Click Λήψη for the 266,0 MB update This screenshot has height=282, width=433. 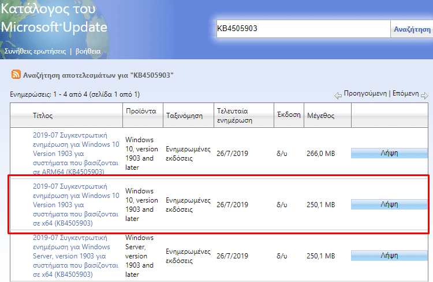coord(389,153)
